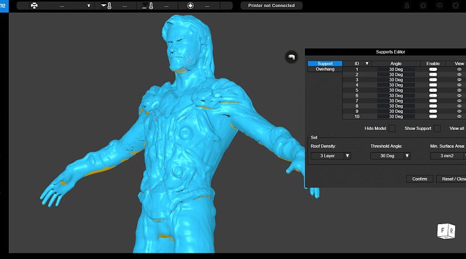
Task: Open the user account icon at top right
Action: (x=407, y=6)
